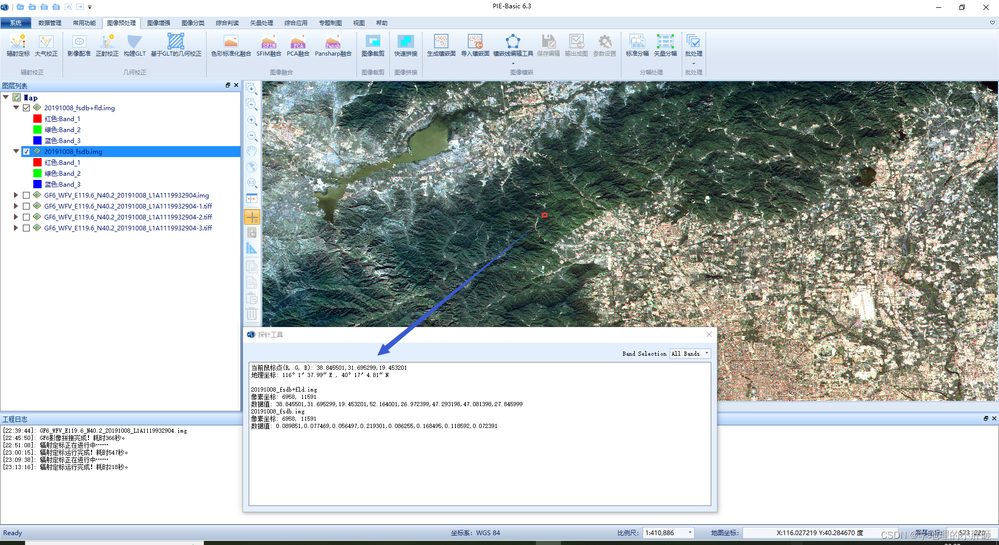Image resolution: width=999 pixels, height=545 pixels.
Task: Start the 快速拼接 quick mosaic tool
Action: click(406, 45)
